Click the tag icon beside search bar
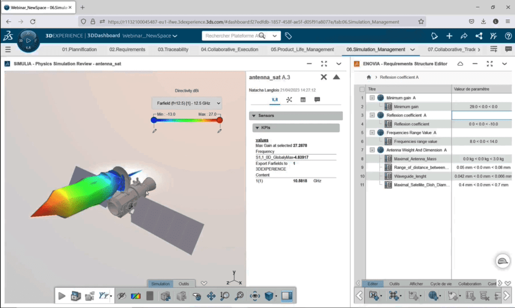Image resolution: width=515 pixels, height=308 pixels. 288,36
